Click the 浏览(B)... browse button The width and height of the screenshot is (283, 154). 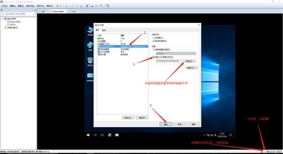[x=189, y=61]
